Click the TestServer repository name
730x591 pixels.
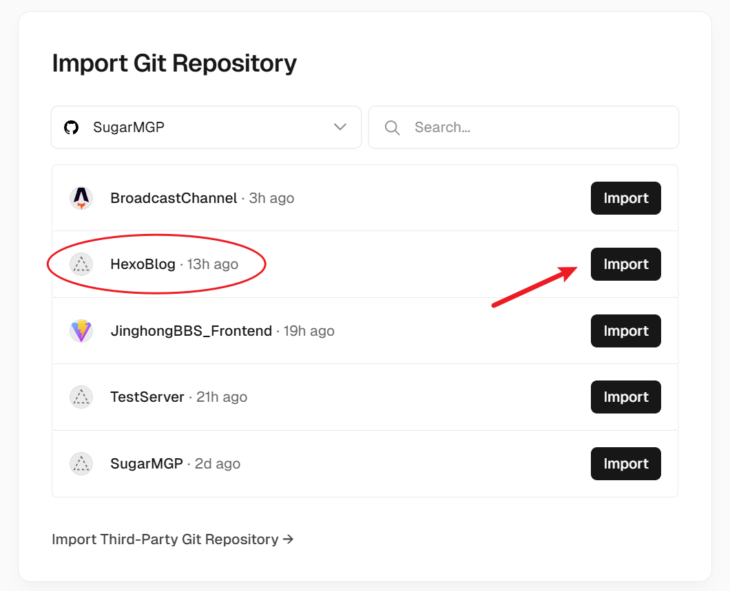click(147, 397)
